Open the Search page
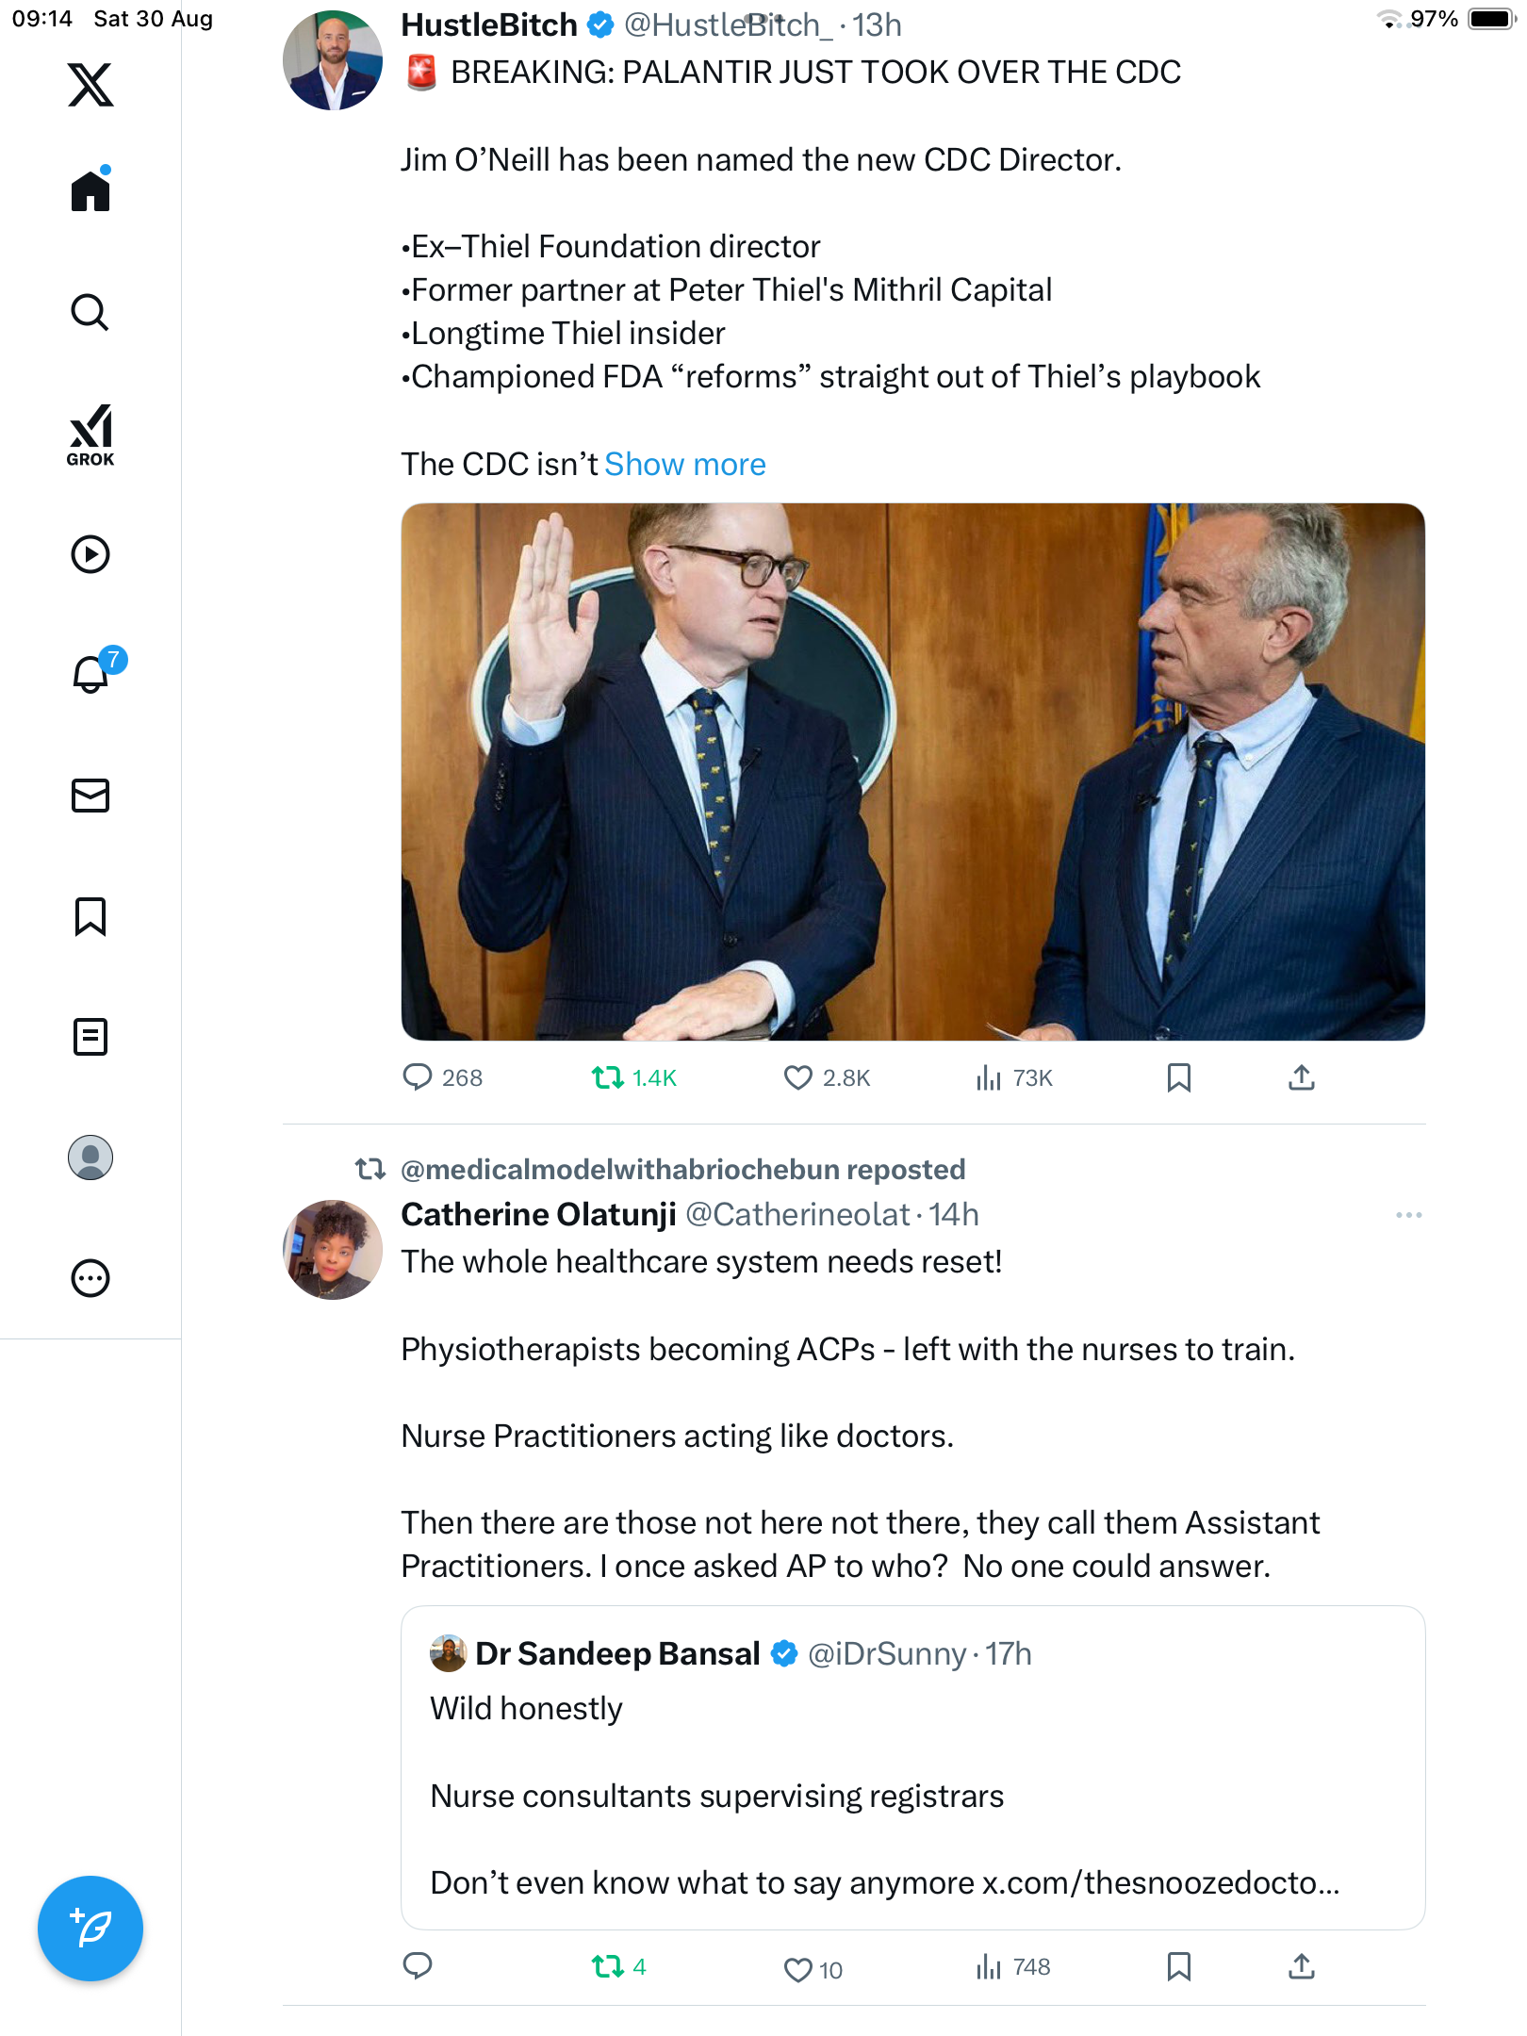This screenshot has width=1527, height=2036. click(90, 312)
